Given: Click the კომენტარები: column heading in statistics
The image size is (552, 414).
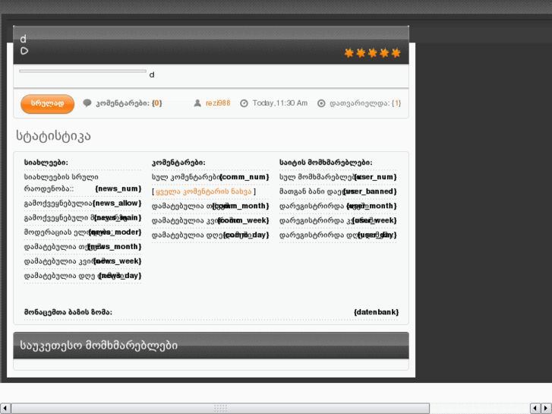Looking at the screenshot, I should click(178, 163).
